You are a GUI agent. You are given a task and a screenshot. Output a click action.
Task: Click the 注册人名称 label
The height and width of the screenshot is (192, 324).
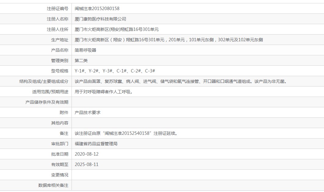(57, 19)
